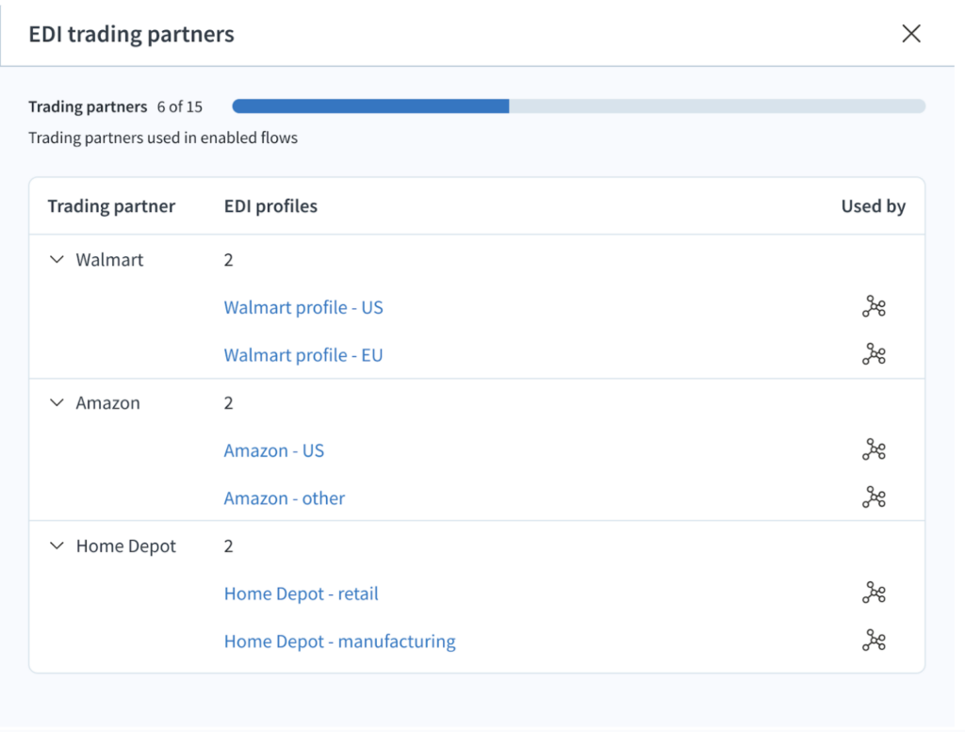Open flows using Walmart profile - US
This screenshot has height=732, width=965.
tap(874, 307)
